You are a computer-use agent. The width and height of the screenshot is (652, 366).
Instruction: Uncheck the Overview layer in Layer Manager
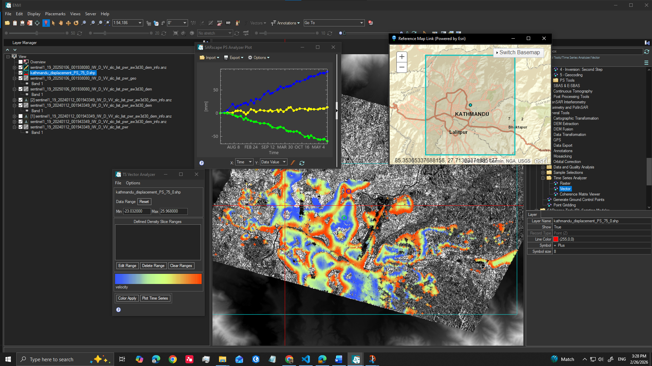20,62
